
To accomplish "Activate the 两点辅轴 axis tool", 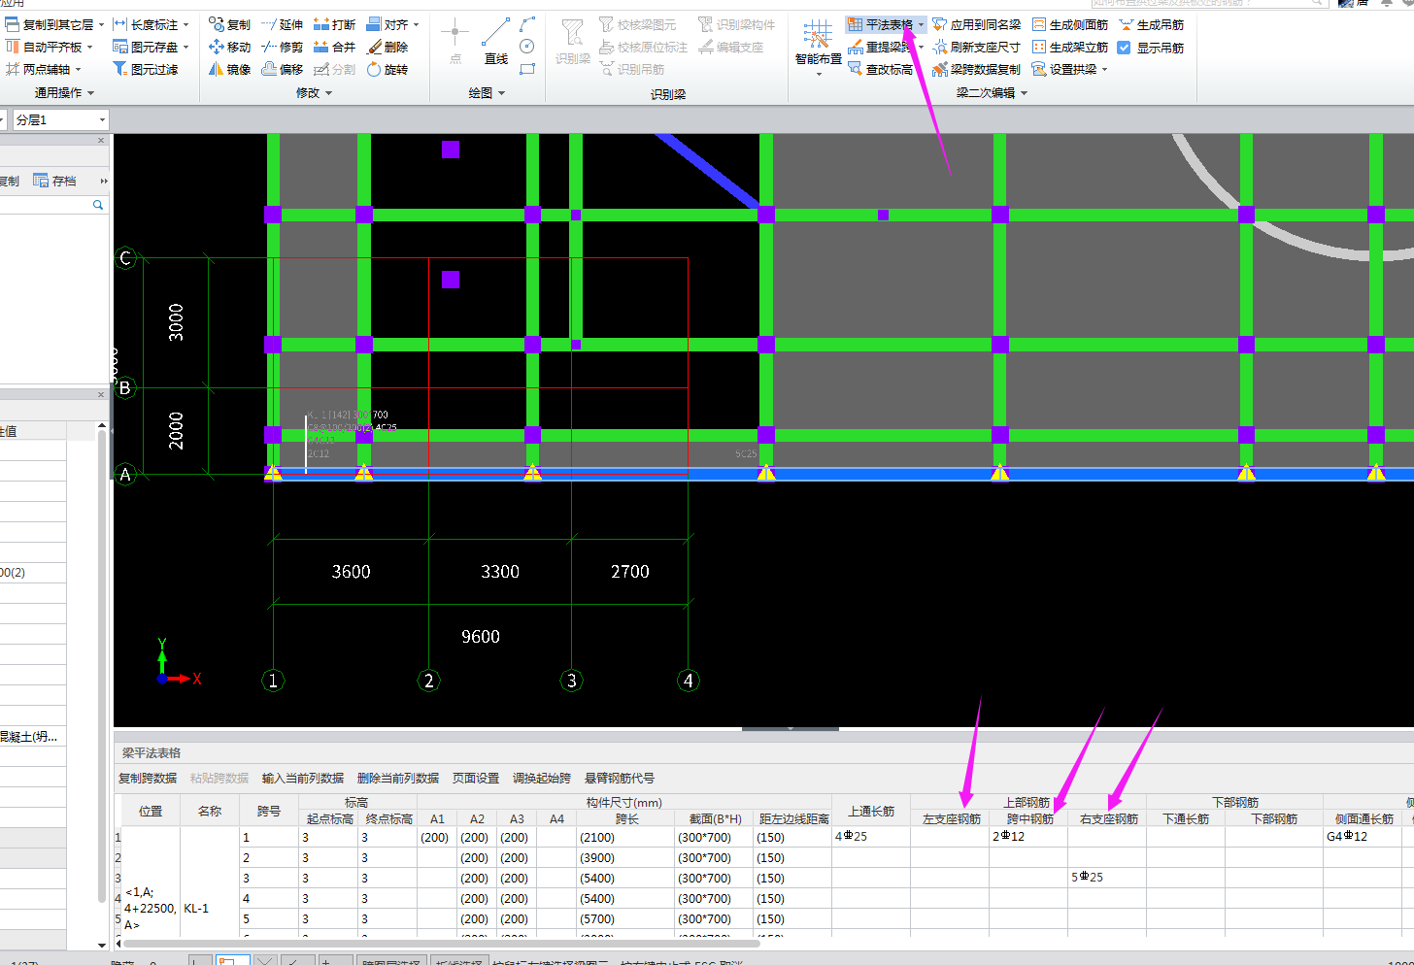I will [44, 69].
